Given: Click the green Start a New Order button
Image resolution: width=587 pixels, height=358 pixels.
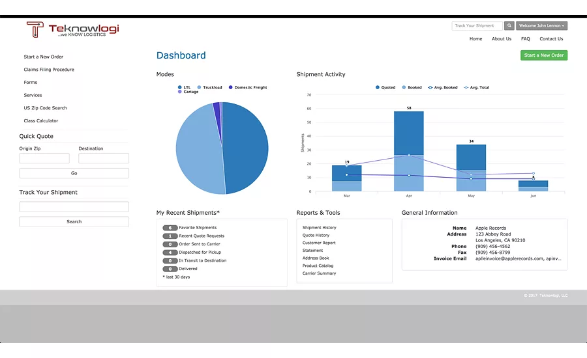Looking at the screenshot, I should coord(543,55).
